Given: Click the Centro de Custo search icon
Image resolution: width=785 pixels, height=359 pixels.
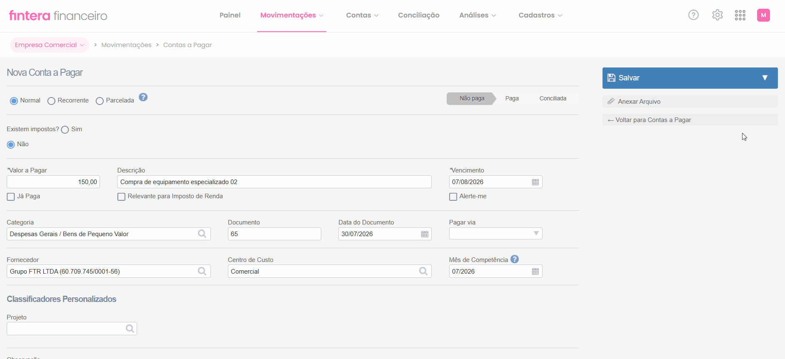Looking at the screenshot, I should click(423, 271).
